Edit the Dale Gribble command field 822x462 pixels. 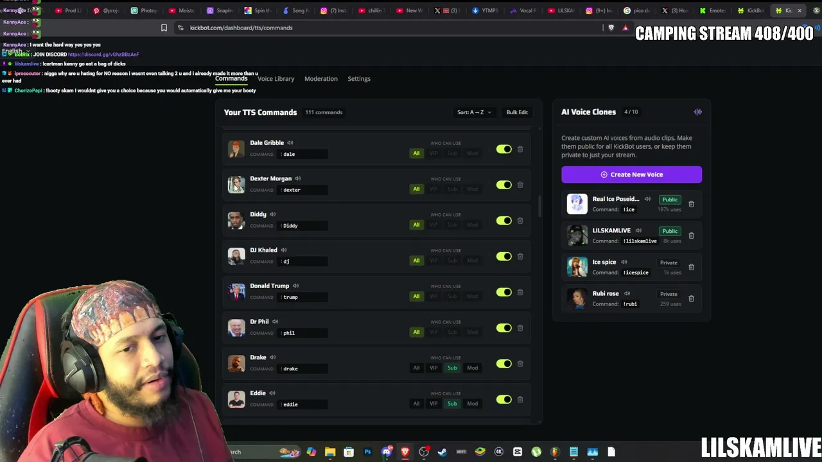pyautogui.click(x=304, y=154)
